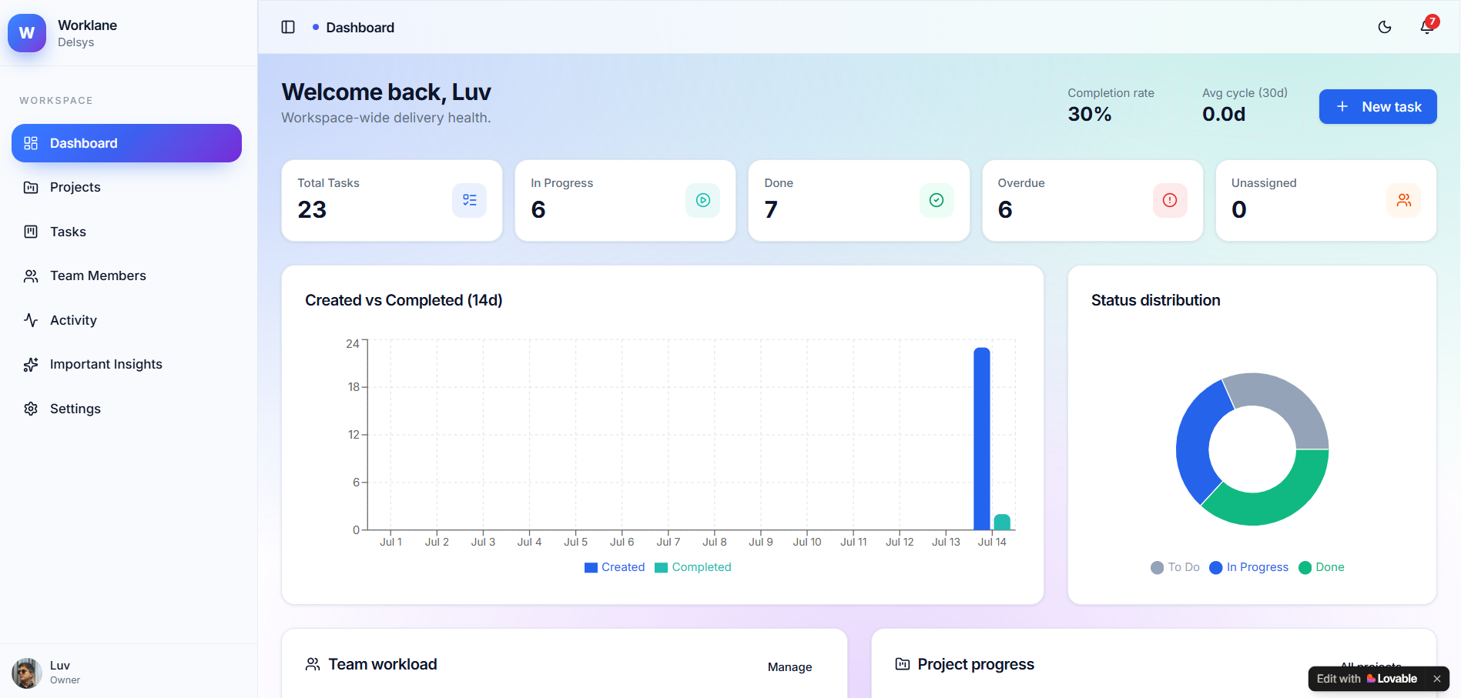Toggle the Created series in chart legend

click(615, 567)
